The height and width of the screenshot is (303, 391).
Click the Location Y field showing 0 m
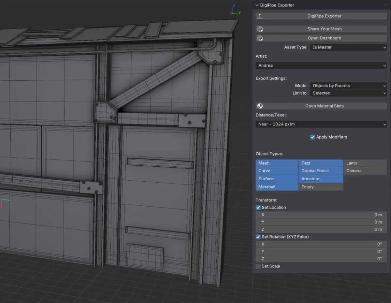(321, 222)
